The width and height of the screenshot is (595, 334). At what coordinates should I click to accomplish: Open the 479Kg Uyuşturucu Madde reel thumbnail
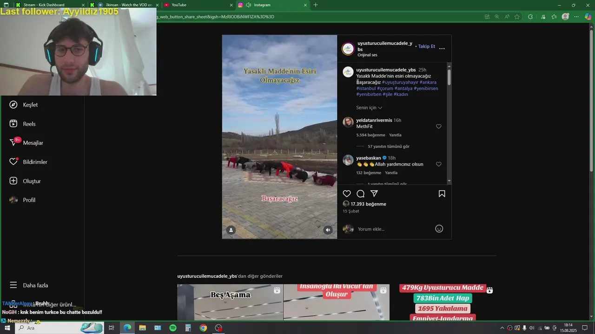[x=443, y=302]
